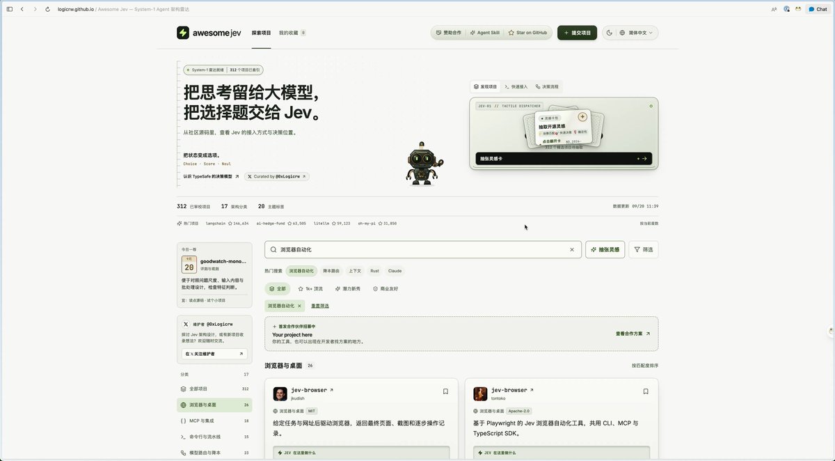The image size is (835, 461).
Task: Bookmark the jkudish jev-browser card
Action: coord(445,391)
